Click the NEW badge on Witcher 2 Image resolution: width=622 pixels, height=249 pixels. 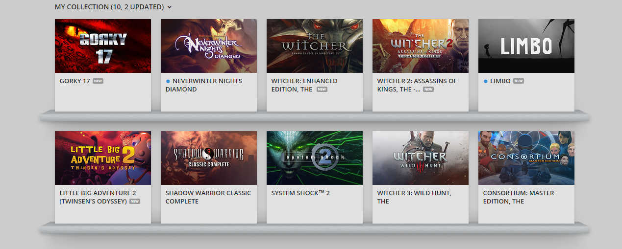click(428, 90)
